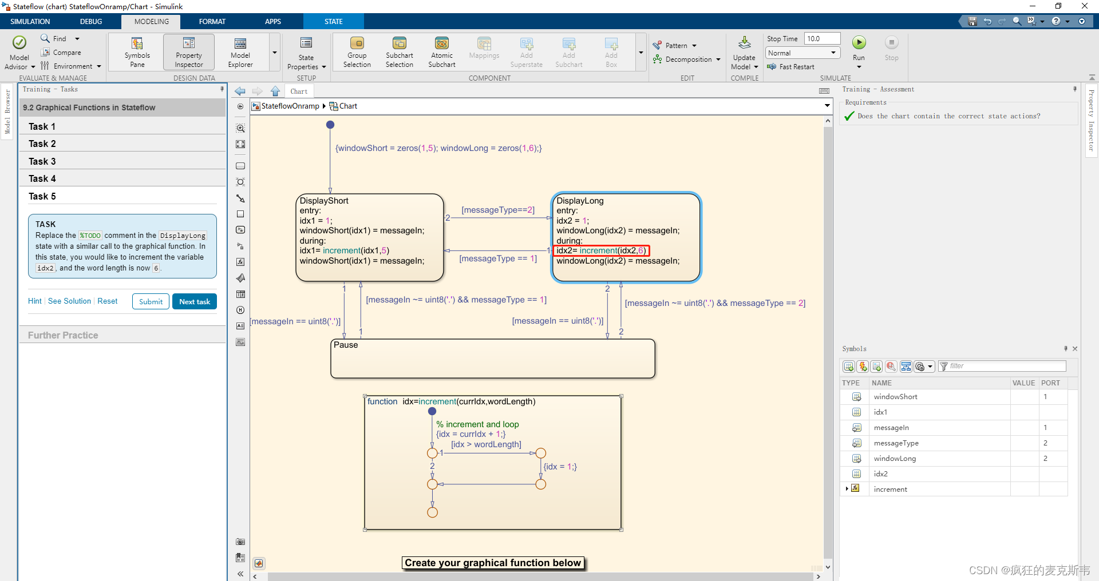This screenshot has width=1099, height=581.
Task: Toggle hierarchy view in Symbols pane
Action: pyautogui.click(x=906, y=367)
